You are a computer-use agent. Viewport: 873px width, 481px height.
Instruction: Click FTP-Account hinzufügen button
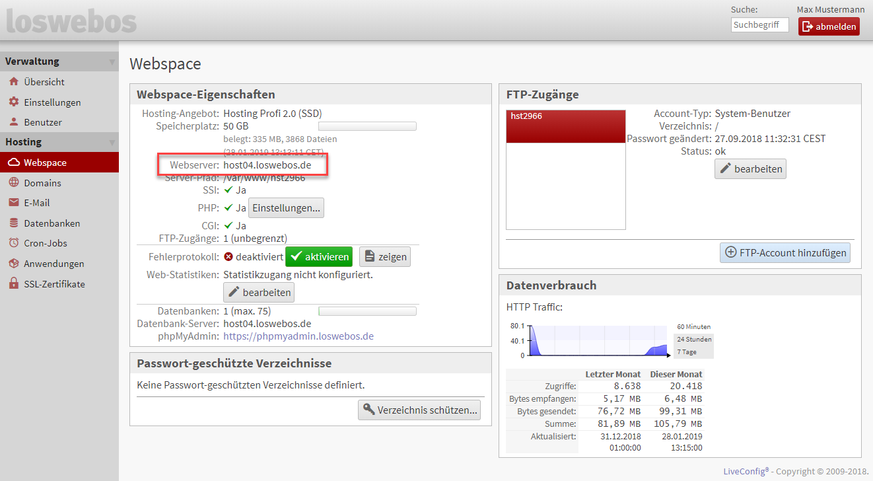(785, 252)
